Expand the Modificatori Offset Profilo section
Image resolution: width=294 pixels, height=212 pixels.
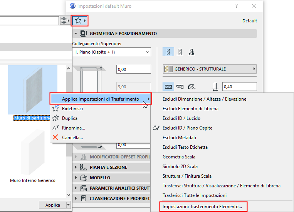pyautogui.click(x=76, y=156)
